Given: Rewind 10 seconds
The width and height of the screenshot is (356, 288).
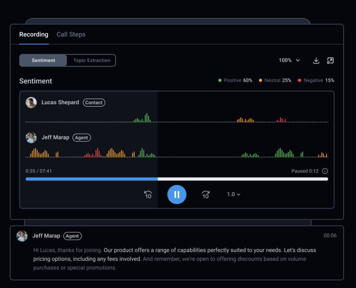Looking at the screenshot, I should coord(148,194).
